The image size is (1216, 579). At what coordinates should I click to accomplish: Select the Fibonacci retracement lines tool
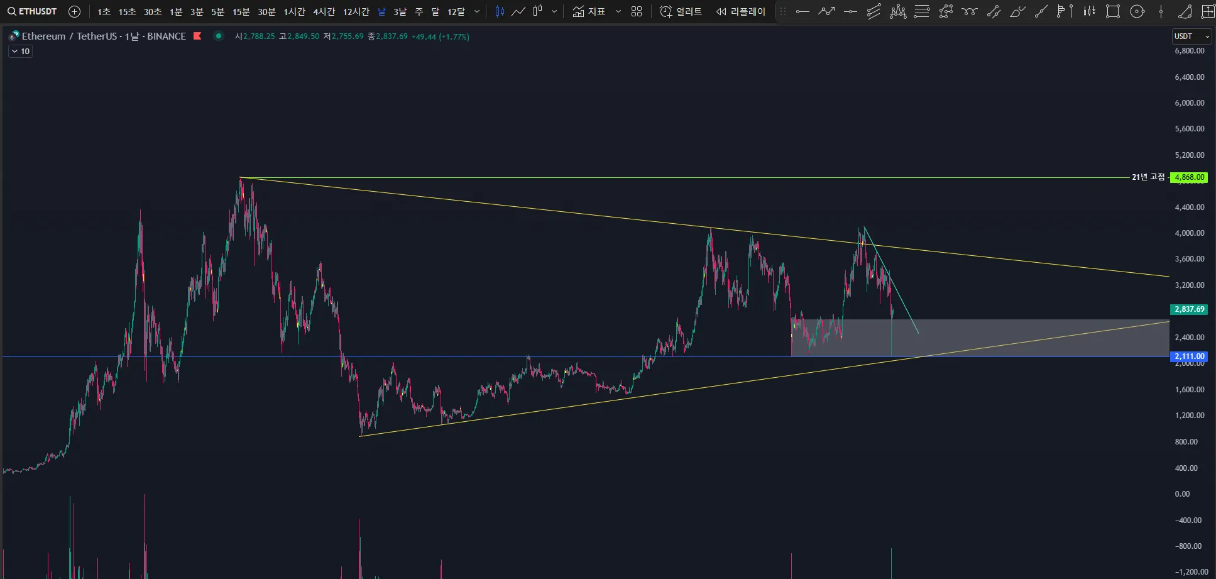click(x=922, y=11)
